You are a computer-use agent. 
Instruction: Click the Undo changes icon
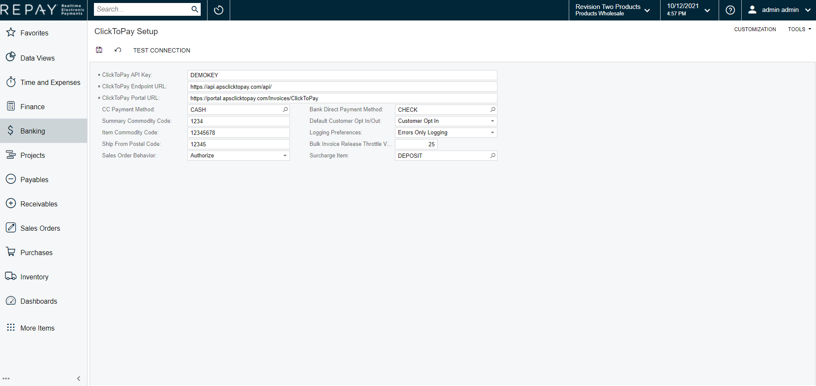[118, 50]
